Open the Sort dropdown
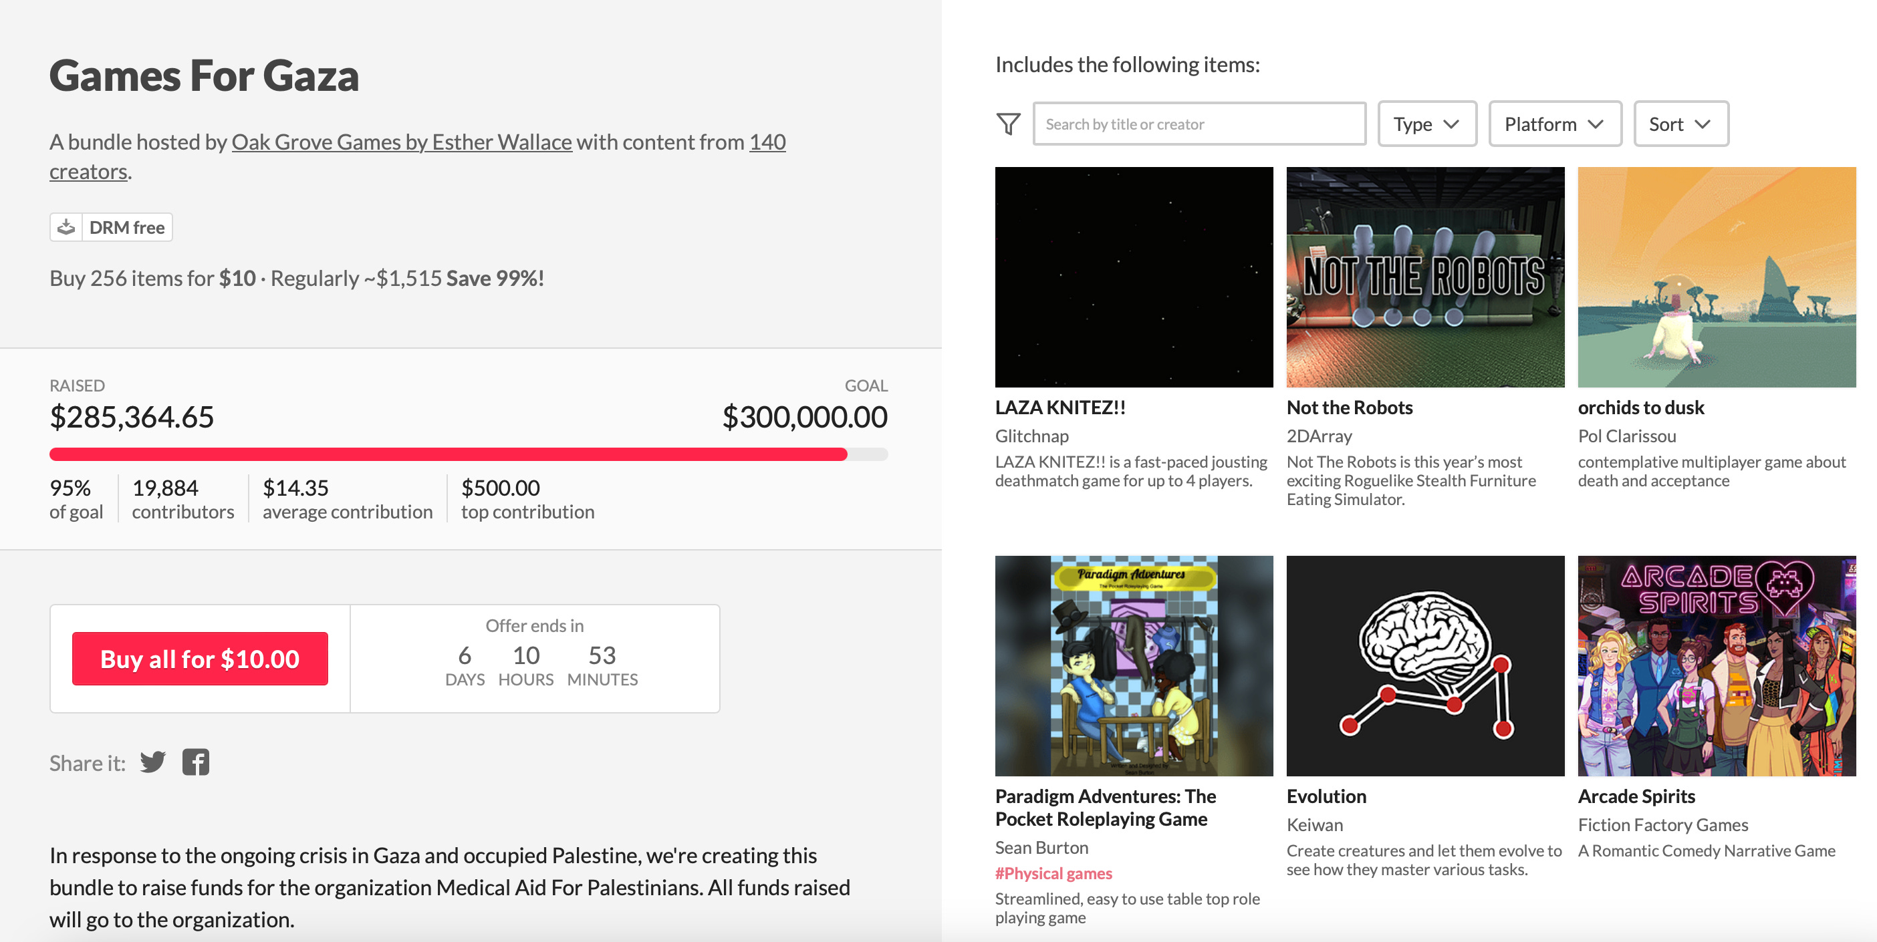 tap(1681, 124)
